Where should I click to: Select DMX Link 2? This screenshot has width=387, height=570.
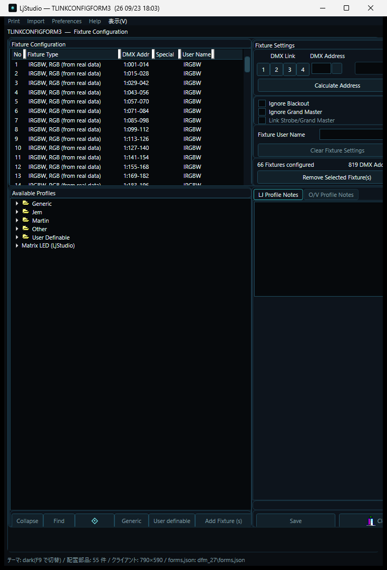click(276, 70)
